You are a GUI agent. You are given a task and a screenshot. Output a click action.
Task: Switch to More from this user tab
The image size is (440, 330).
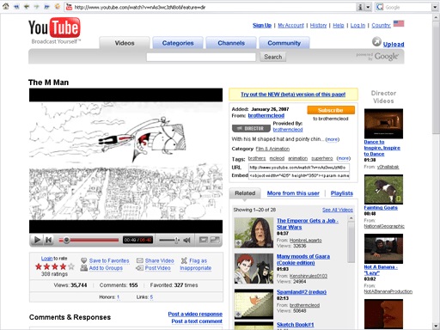(293, 193)
